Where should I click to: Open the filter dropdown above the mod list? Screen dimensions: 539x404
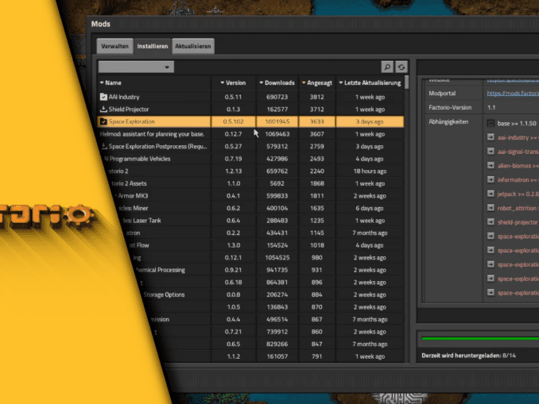(135, 67)
